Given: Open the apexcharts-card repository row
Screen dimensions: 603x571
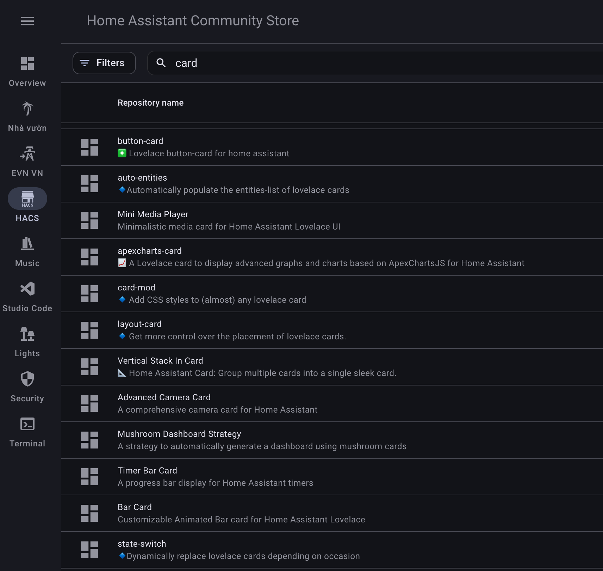Looking at the screenshot, I should pos(150,251).
